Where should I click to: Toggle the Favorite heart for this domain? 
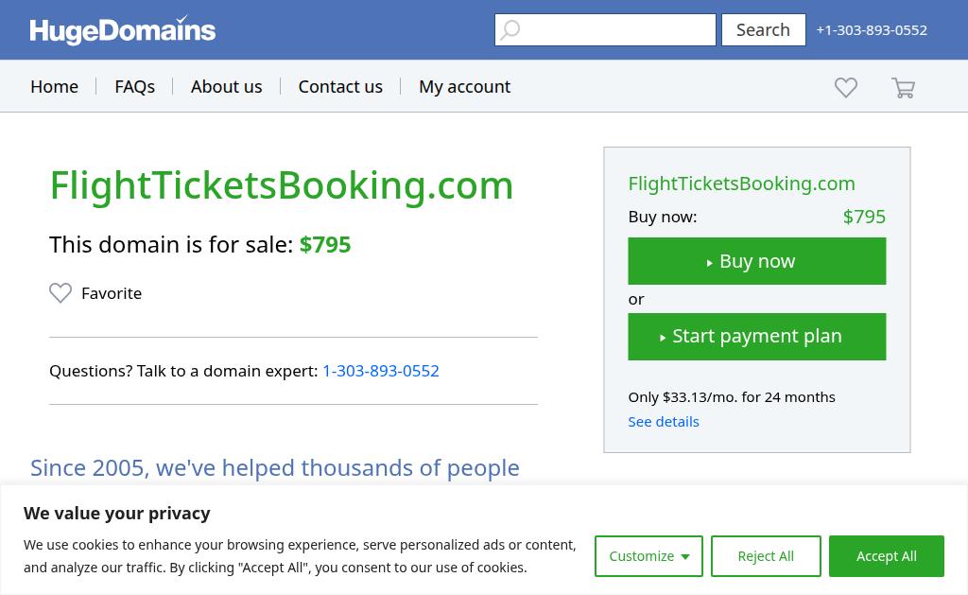(x=60, y=293)
